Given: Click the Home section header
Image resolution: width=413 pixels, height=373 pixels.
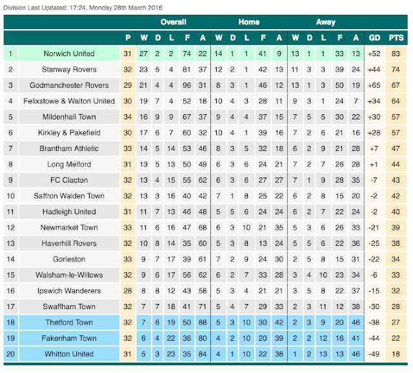Looking at the screenshot, I should [249, 22].
